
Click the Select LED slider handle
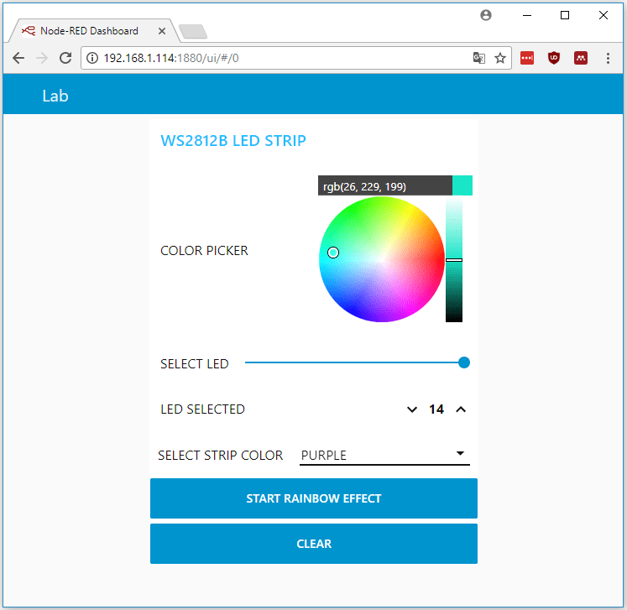[x=464, y=362]
